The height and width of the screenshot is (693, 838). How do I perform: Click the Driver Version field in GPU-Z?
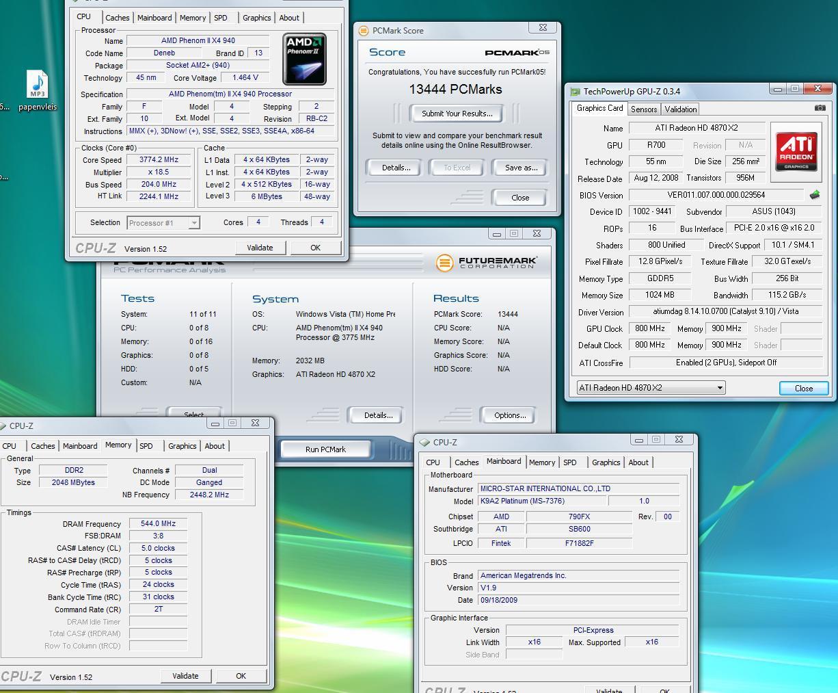725,311
